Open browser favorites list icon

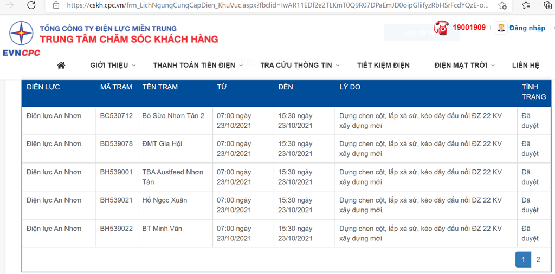[x=526, y=5]
